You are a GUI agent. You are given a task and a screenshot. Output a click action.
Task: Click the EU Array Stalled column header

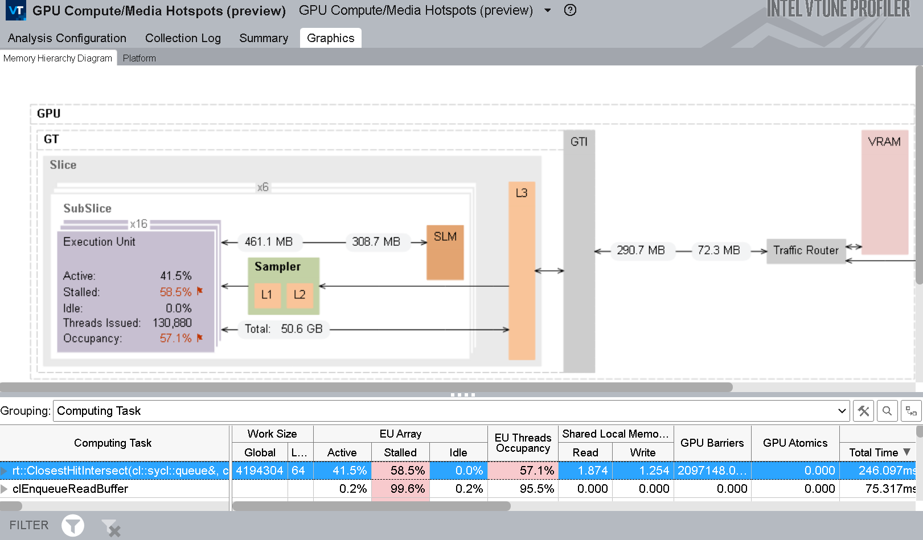click(400, 452)
